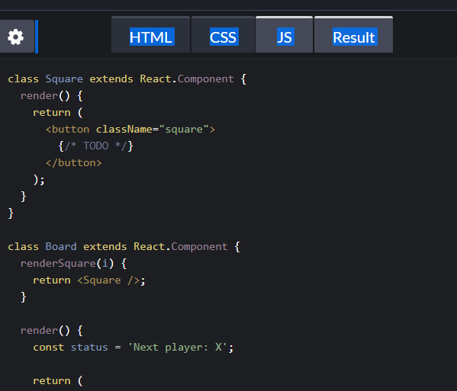
Task: Switch to the HTML tab
Action: 151,35
